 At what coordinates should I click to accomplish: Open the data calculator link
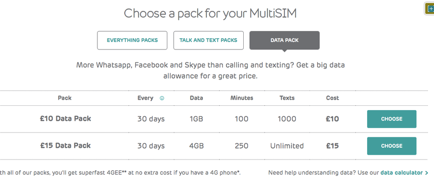tap(401, 173)
